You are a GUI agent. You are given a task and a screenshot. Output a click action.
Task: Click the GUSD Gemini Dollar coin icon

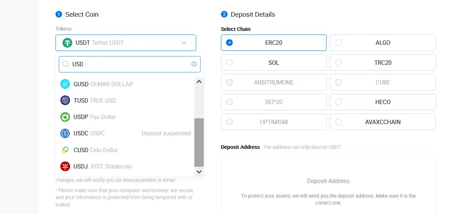65,84
